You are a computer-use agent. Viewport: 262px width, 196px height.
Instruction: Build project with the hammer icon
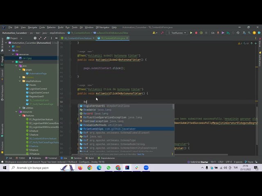(x=162, y=33)
